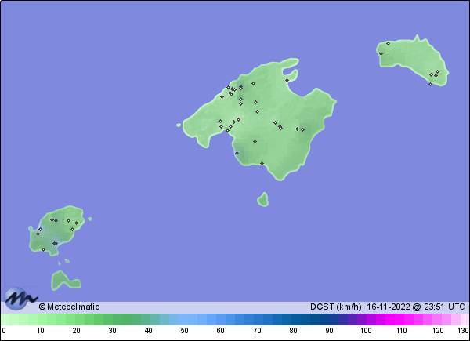Click the scale label 70

pyautogui.click(x=257, y=331)
